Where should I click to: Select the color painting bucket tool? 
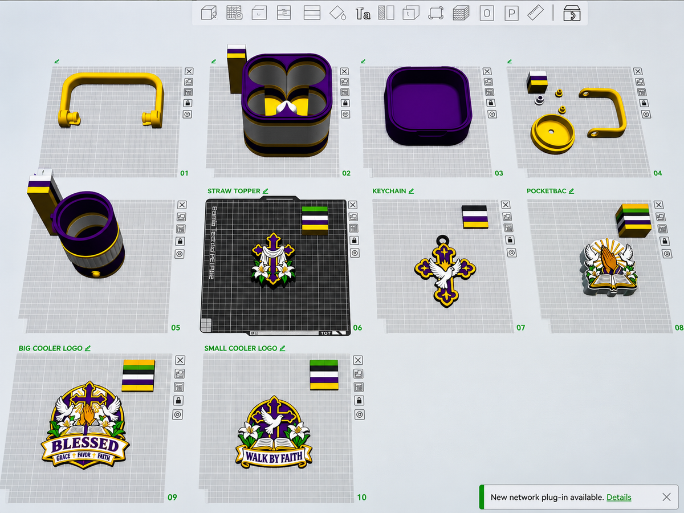click(337, 13)
